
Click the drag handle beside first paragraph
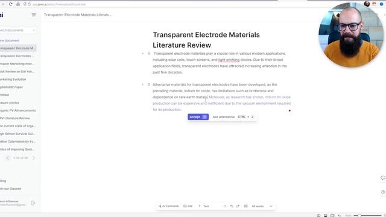[x=149, y=54]
